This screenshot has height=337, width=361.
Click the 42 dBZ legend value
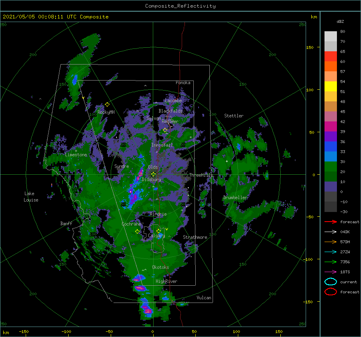[343, 121]
